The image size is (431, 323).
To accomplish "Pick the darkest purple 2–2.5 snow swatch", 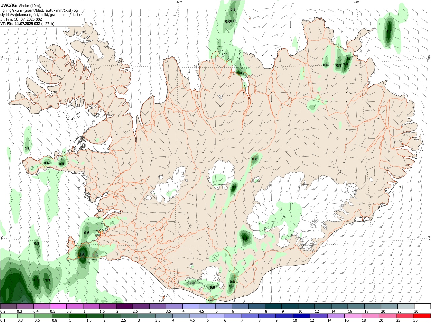I will tap(124, 307).
